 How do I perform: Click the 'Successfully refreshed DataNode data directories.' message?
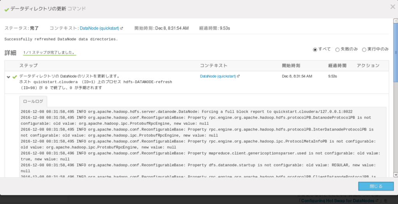click(61, 39)
